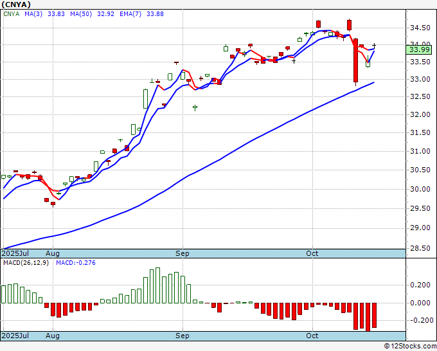Click Aug on the price chart axis
The height and width of the screenshot is (351, 437).
[x=53, y=253]
